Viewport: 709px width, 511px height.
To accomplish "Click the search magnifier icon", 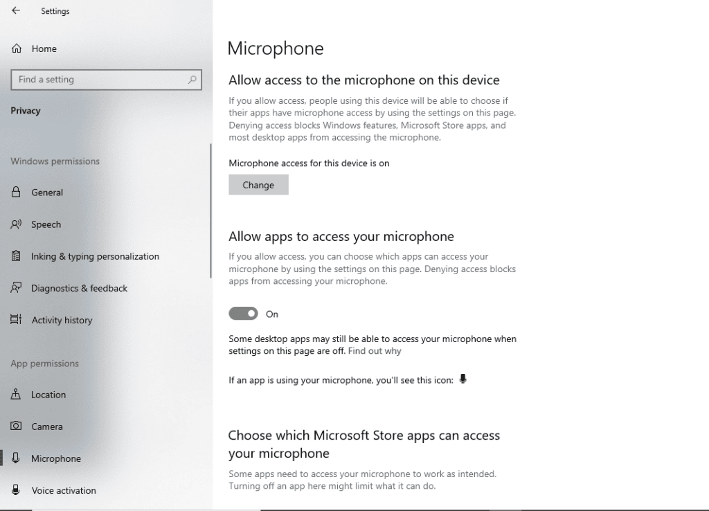I will click(192, 80).
